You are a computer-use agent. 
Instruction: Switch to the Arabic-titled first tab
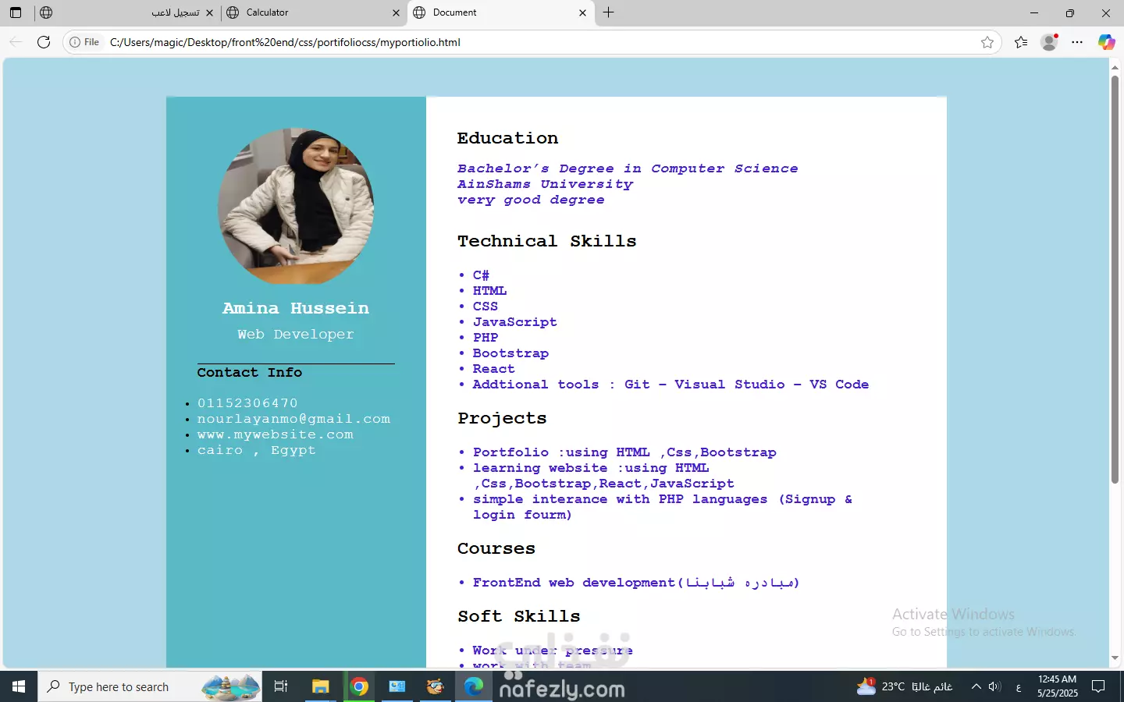[x=126, y=12]
